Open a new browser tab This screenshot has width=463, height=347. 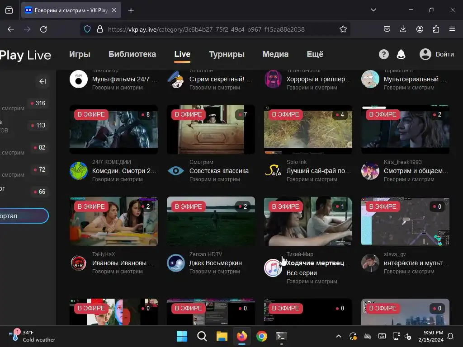(131, 10)
